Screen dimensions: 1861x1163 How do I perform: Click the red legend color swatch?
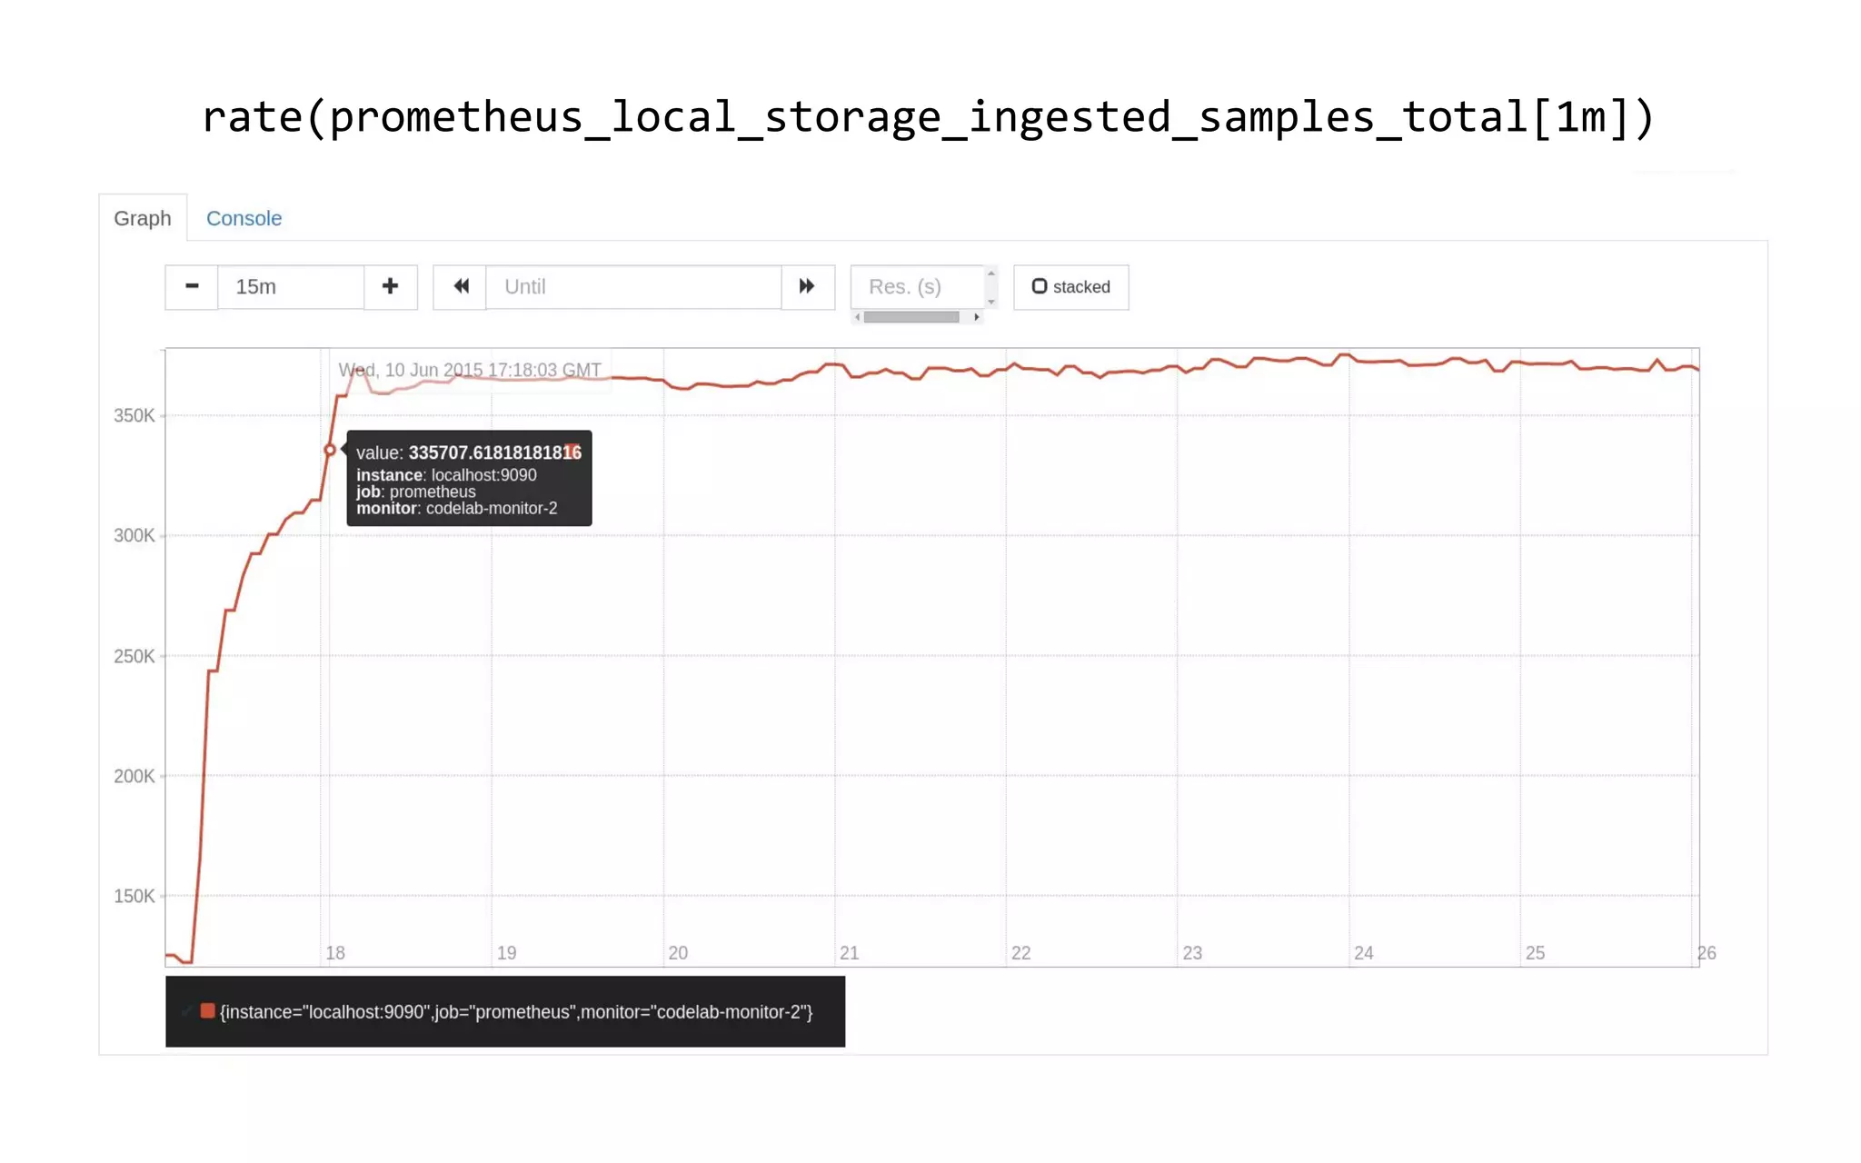207,1011
